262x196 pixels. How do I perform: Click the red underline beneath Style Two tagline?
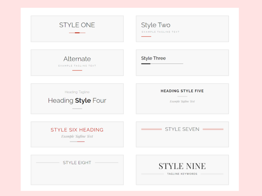pos(146,37)
